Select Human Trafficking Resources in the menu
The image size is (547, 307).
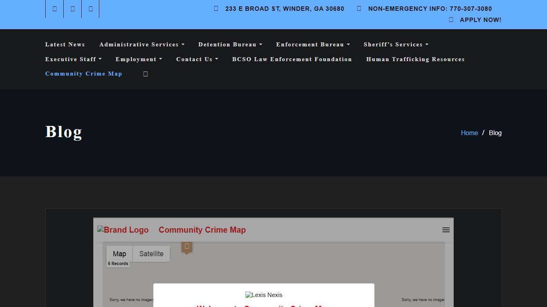[x=415, y=59]
